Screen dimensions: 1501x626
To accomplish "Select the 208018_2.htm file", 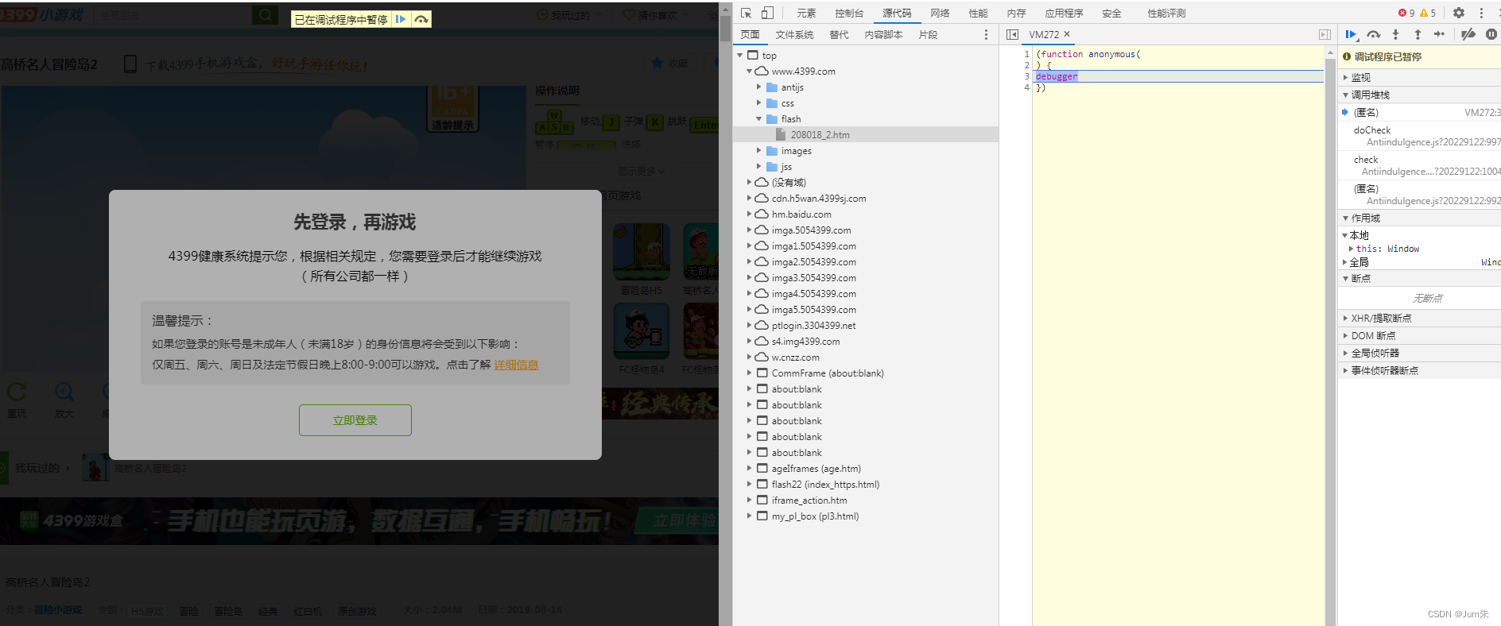I will (x=865, y=134).
